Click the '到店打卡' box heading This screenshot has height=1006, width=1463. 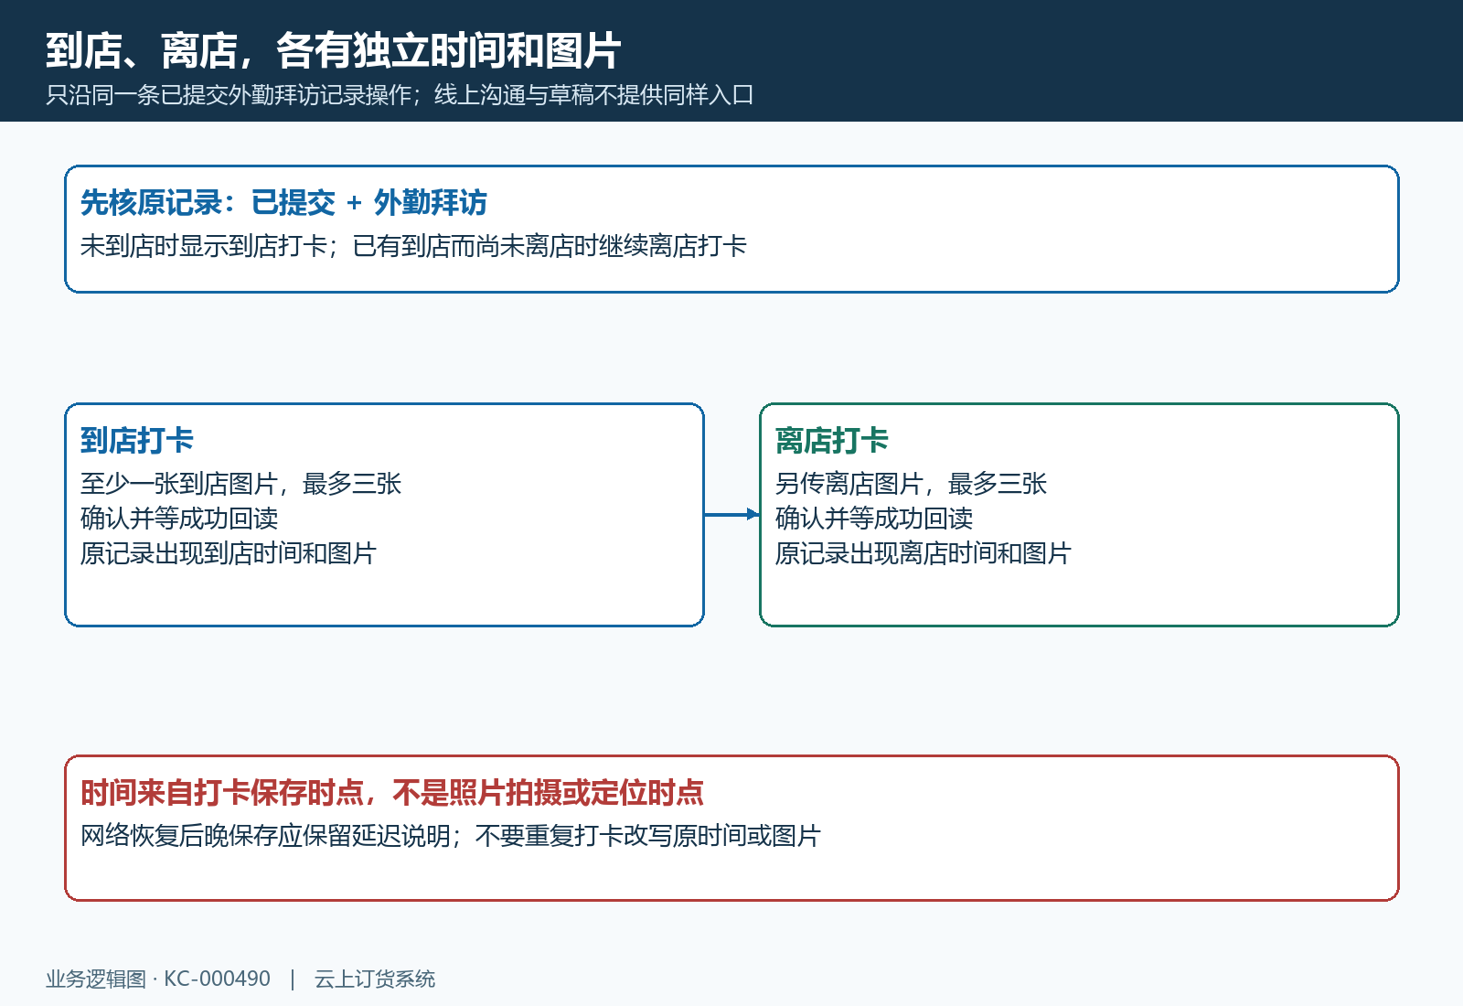click(x=137, y=440)
